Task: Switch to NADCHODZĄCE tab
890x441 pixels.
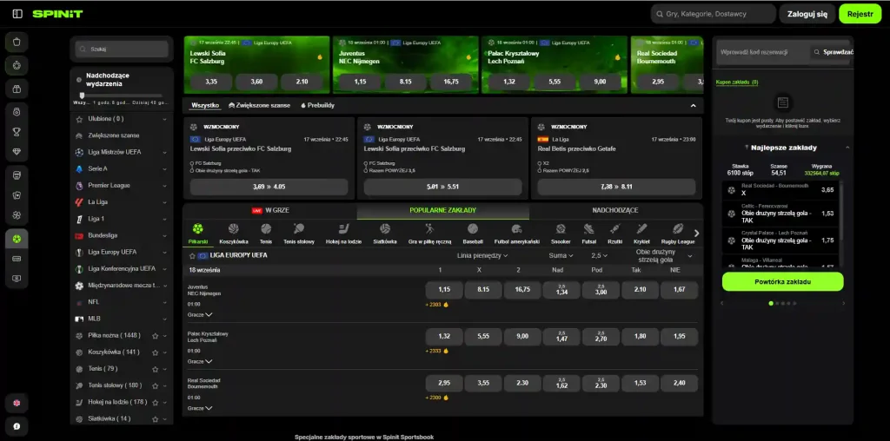Action: pos(615,210)
